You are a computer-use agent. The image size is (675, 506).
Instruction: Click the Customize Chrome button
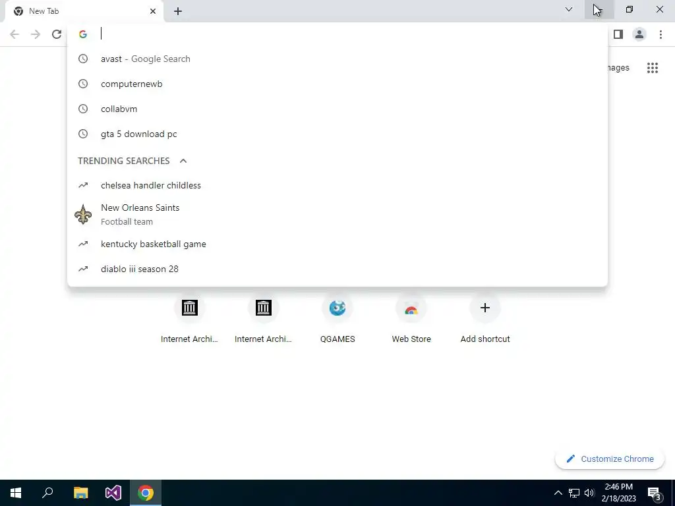coord(610,459)
